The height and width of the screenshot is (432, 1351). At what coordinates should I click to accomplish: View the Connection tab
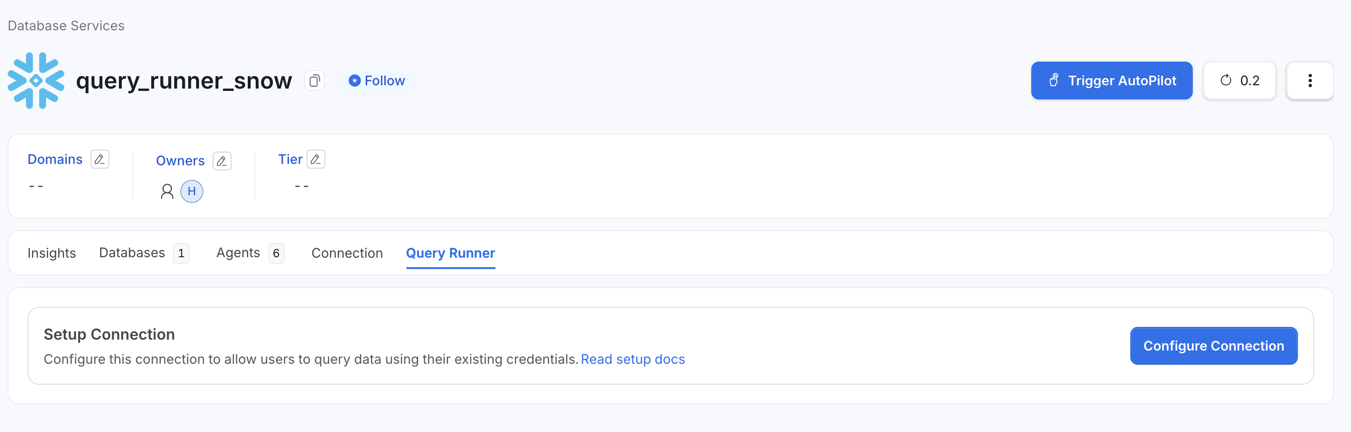tap(347, 252)
